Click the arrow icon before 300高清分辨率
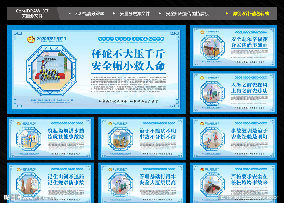284x203 pixels. [70, 13]
